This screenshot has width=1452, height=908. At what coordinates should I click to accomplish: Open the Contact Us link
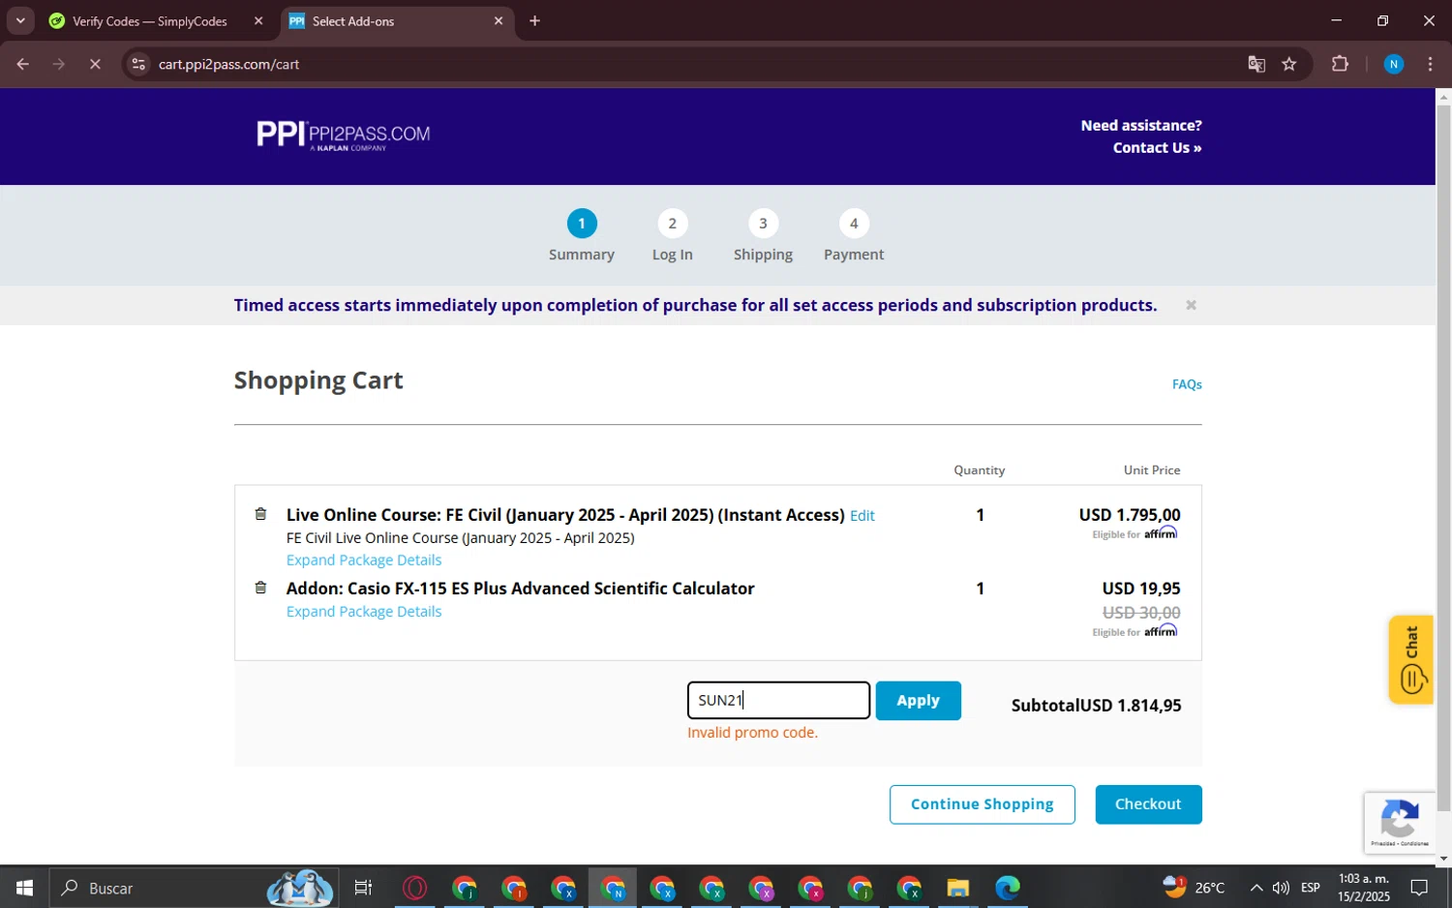tap(1157, 148)
